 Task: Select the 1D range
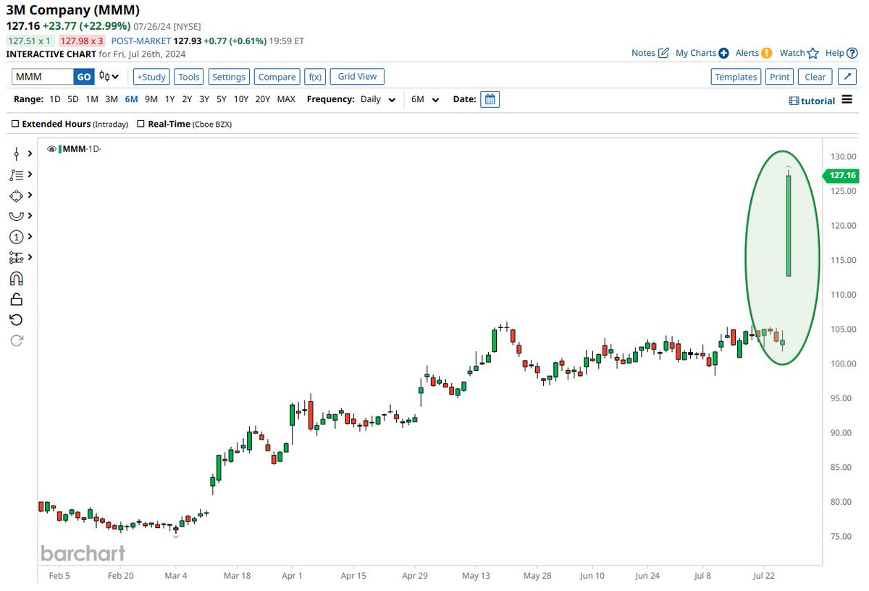55,99
